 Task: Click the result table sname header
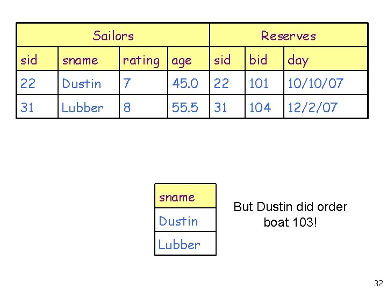177,197
